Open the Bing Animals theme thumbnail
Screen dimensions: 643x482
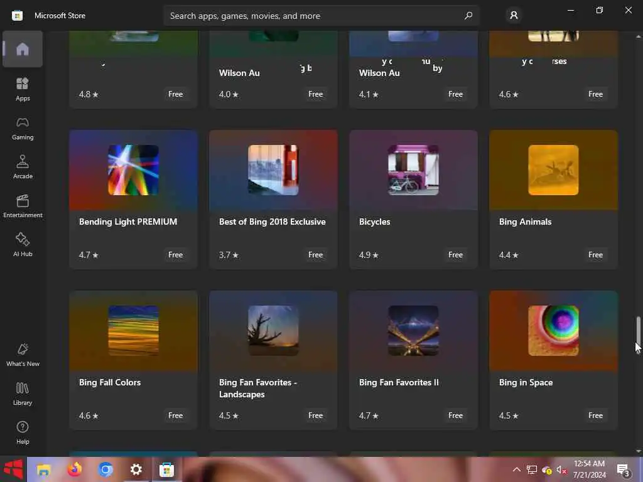[553, 169]
